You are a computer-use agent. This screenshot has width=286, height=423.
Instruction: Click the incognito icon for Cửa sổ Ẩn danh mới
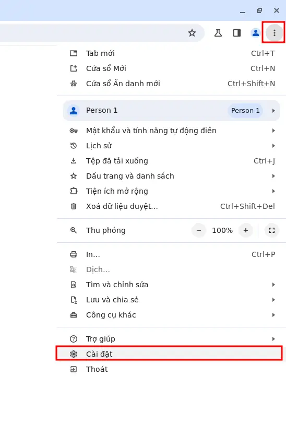coord(74,84)
